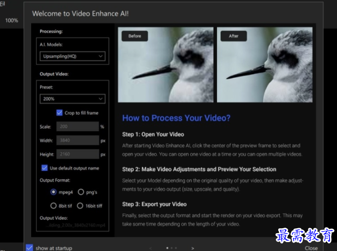Click the Width input field
The height and width of the screenshot is (251, 337).
pyautogui.click(x=78, y=141)
